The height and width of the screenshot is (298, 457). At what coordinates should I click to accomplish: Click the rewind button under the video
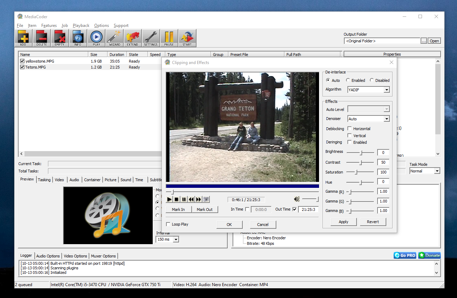(x=191, y=199)
